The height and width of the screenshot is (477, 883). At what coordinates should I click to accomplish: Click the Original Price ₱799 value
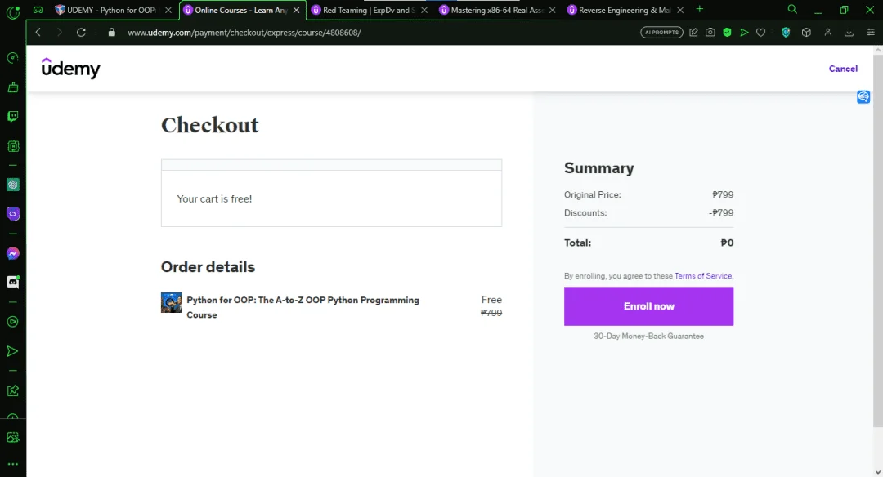[x=723, y=194]
